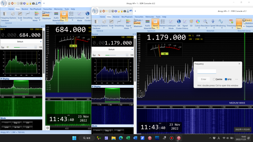Open Audio Waterfall in the HF+ 1 window

click(x=56, y=16)
